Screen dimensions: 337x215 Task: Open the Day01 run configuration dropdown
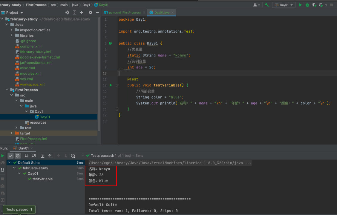pos(284,5)
